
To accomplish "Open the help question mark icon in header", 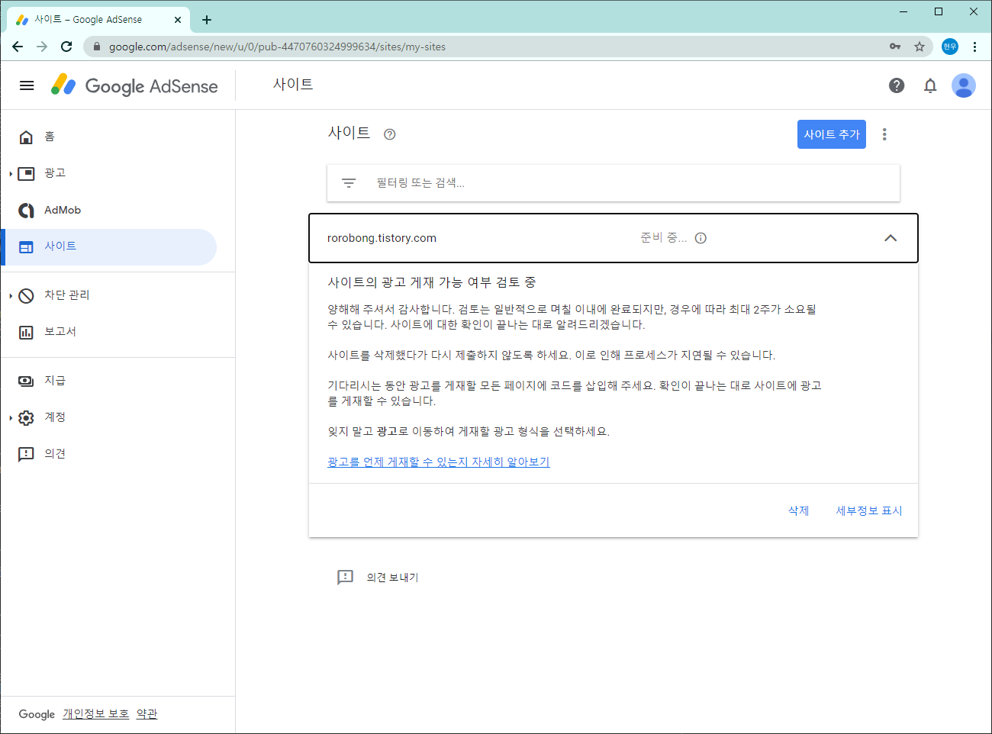I will tap(897, 85).
